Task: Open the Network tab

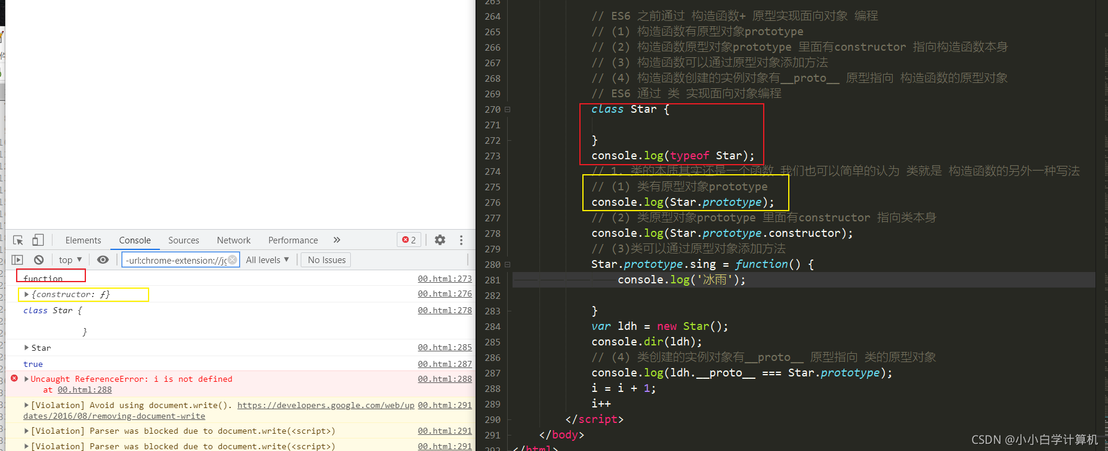Action: 234,240
